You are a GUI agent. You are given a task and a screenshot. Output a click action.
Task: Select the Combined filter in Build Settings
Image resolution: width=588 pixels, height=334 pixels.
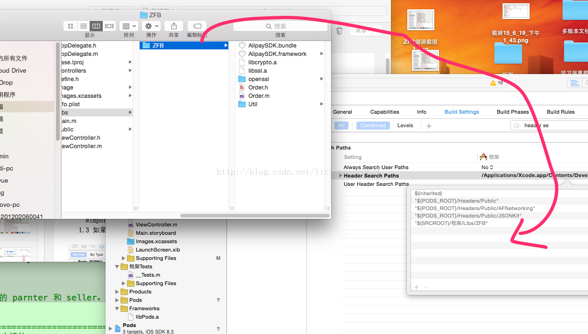click(373, 125)
